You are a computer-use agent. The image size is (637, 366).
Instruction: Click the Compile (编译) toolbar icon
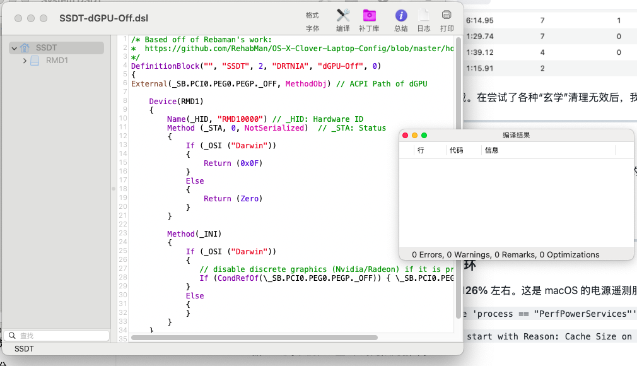(x=343, y=16)
